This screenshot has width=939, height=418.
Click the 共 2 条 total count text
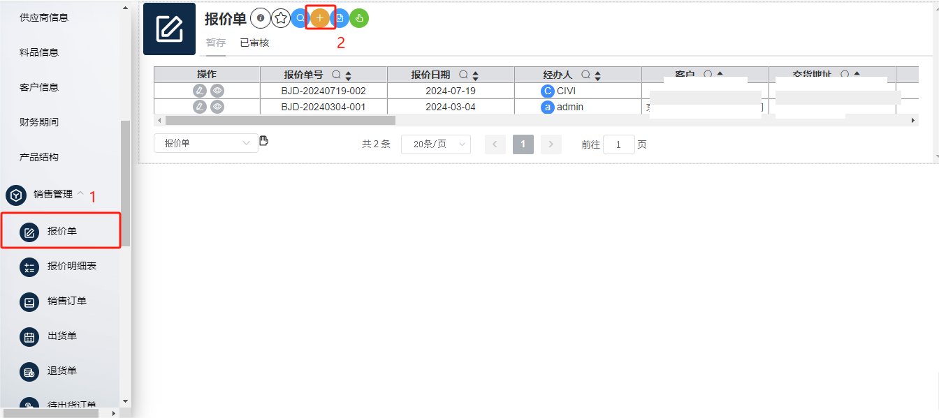pos(376,144)
